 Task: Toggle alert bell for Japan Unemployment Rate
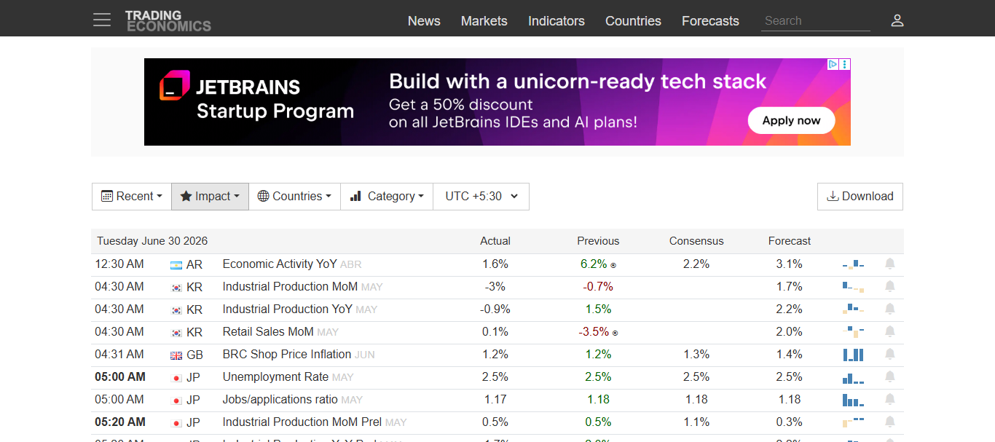point(889,376)
